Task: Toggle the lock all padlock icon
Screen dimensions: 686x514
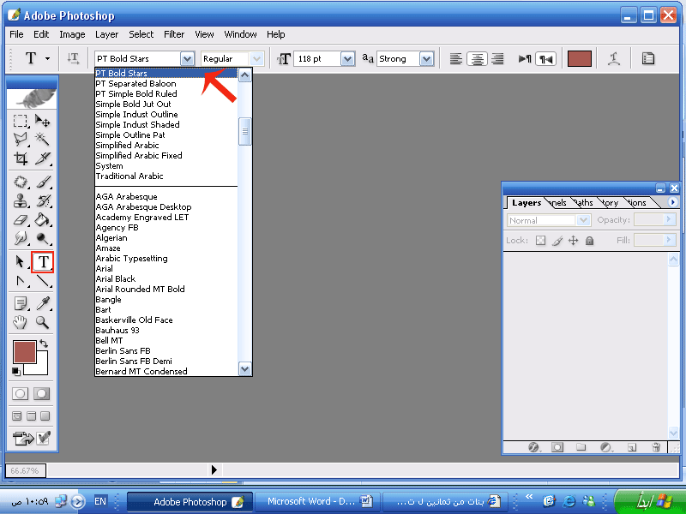Action: click(589, 241)
